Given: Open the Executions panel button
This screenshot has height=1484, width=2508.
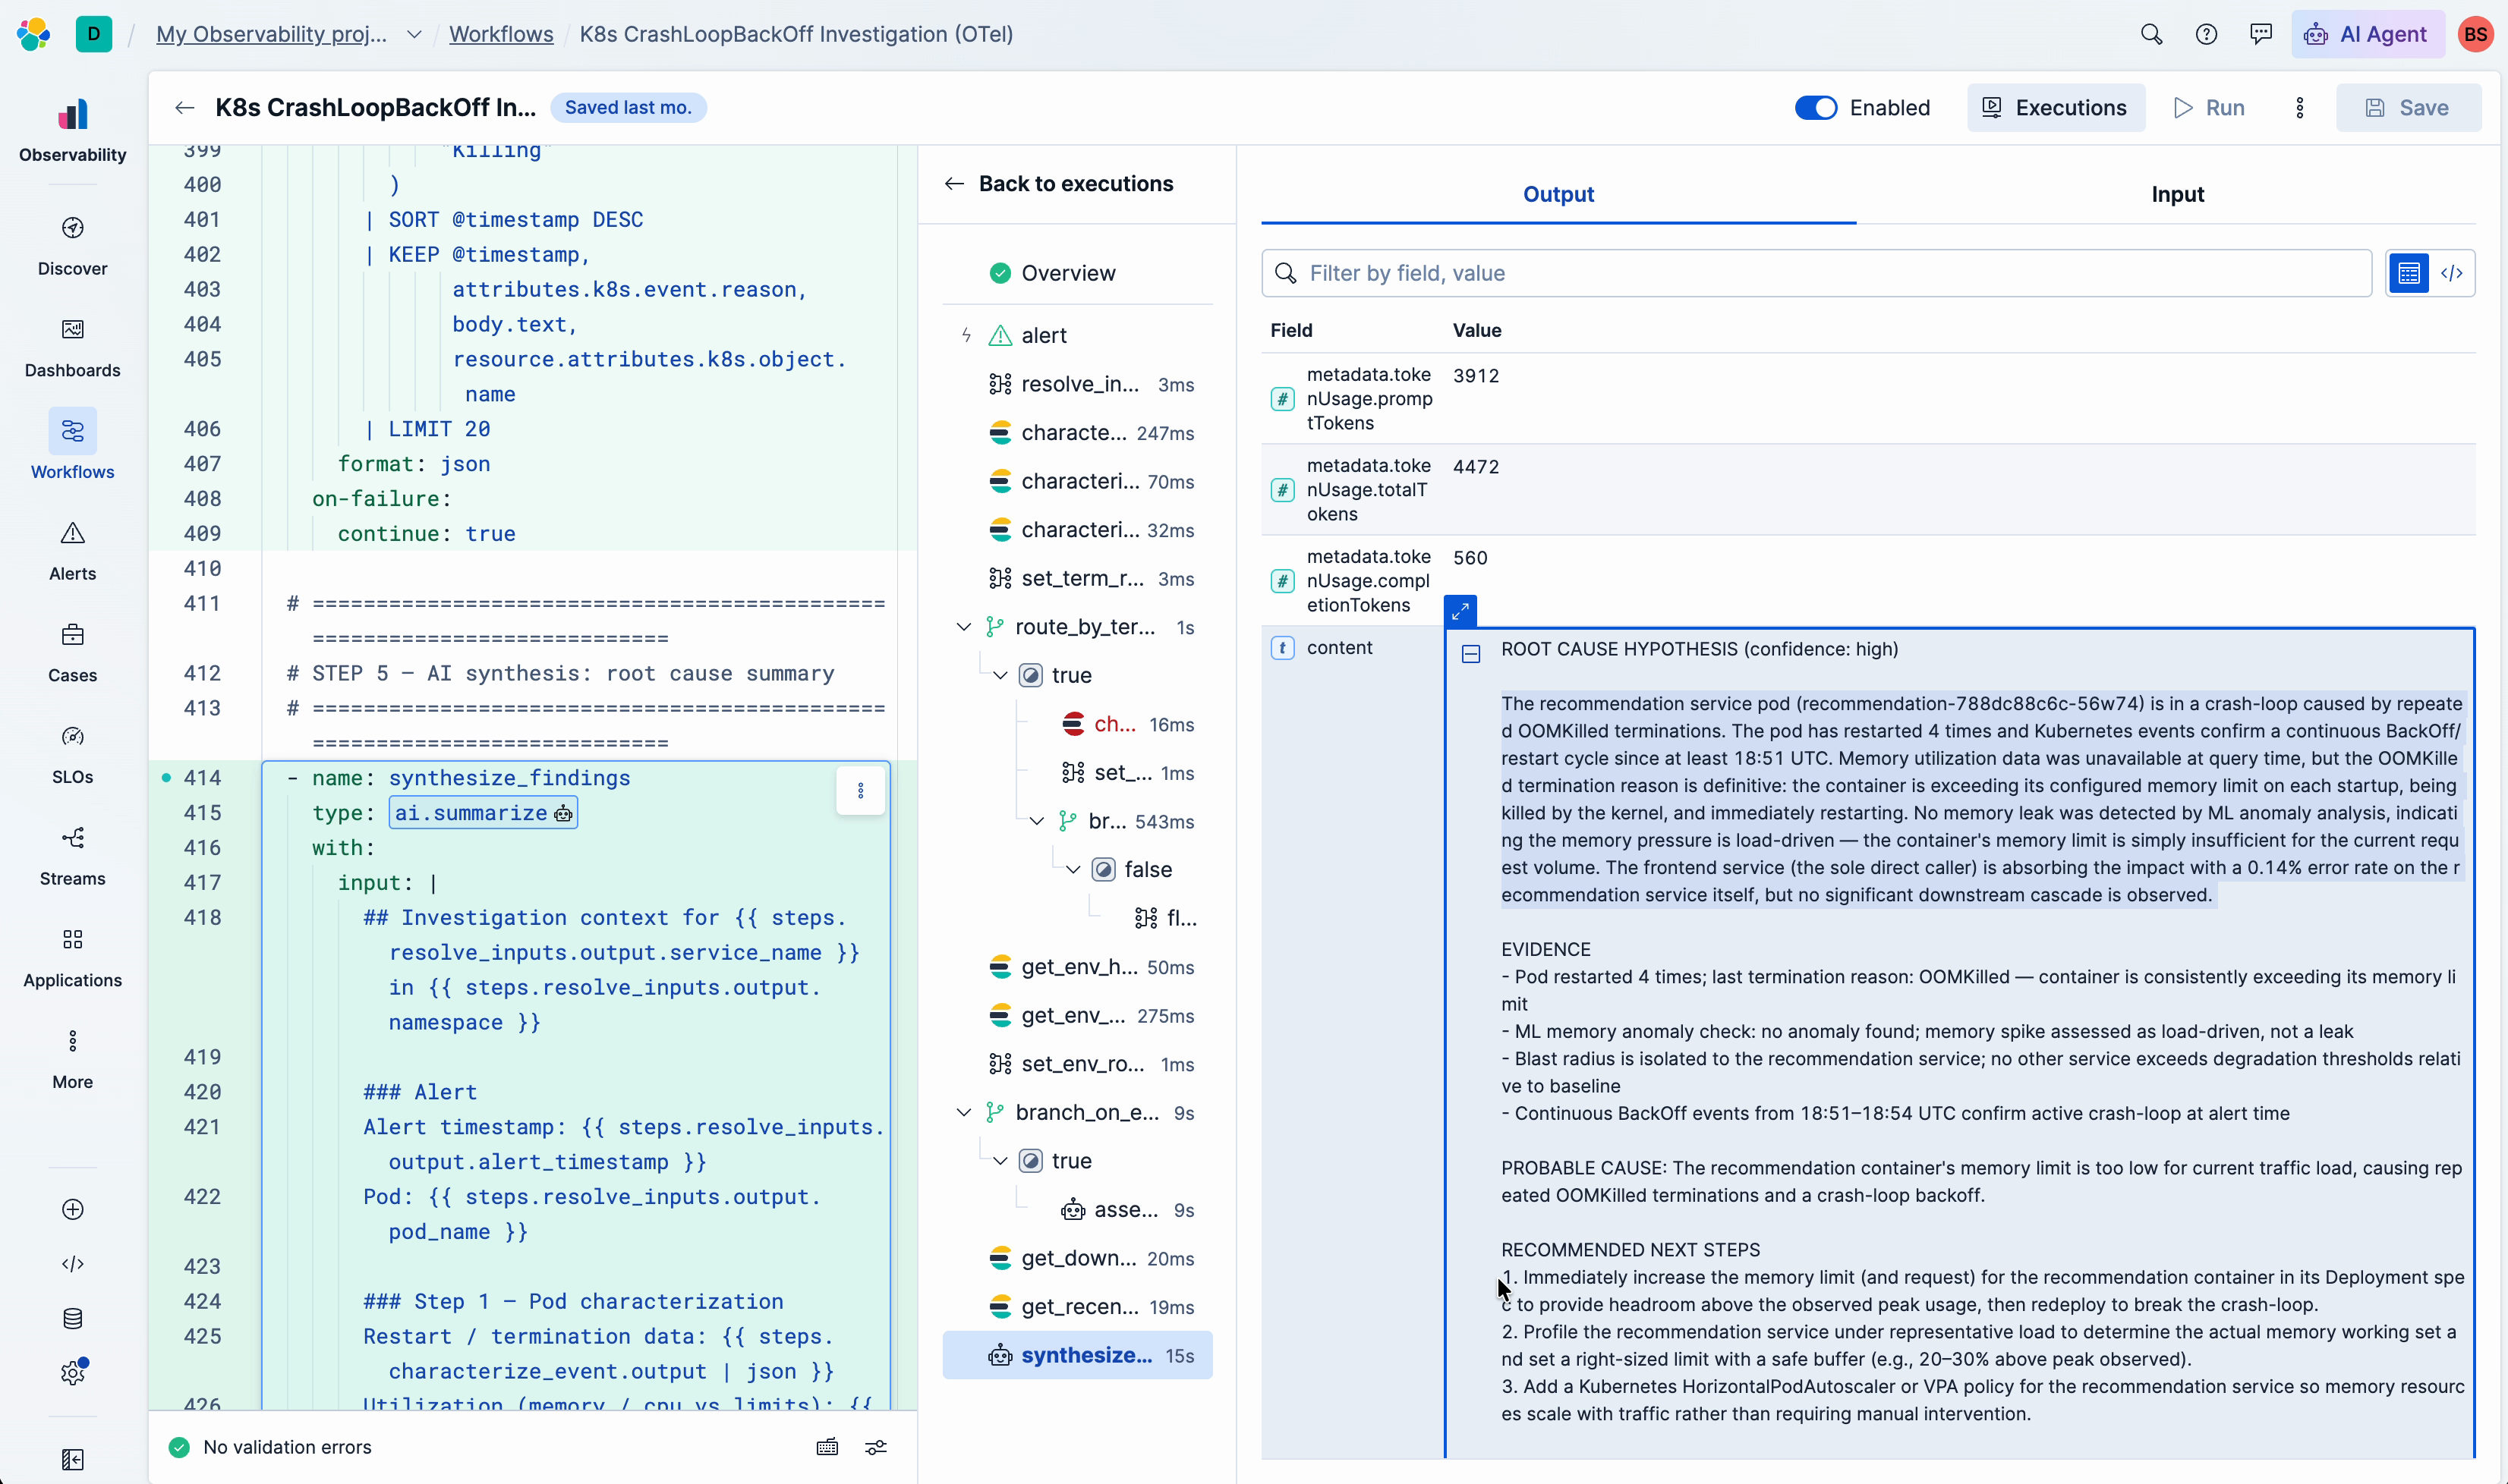Looking at the screenshot, I should [2055, 107].
